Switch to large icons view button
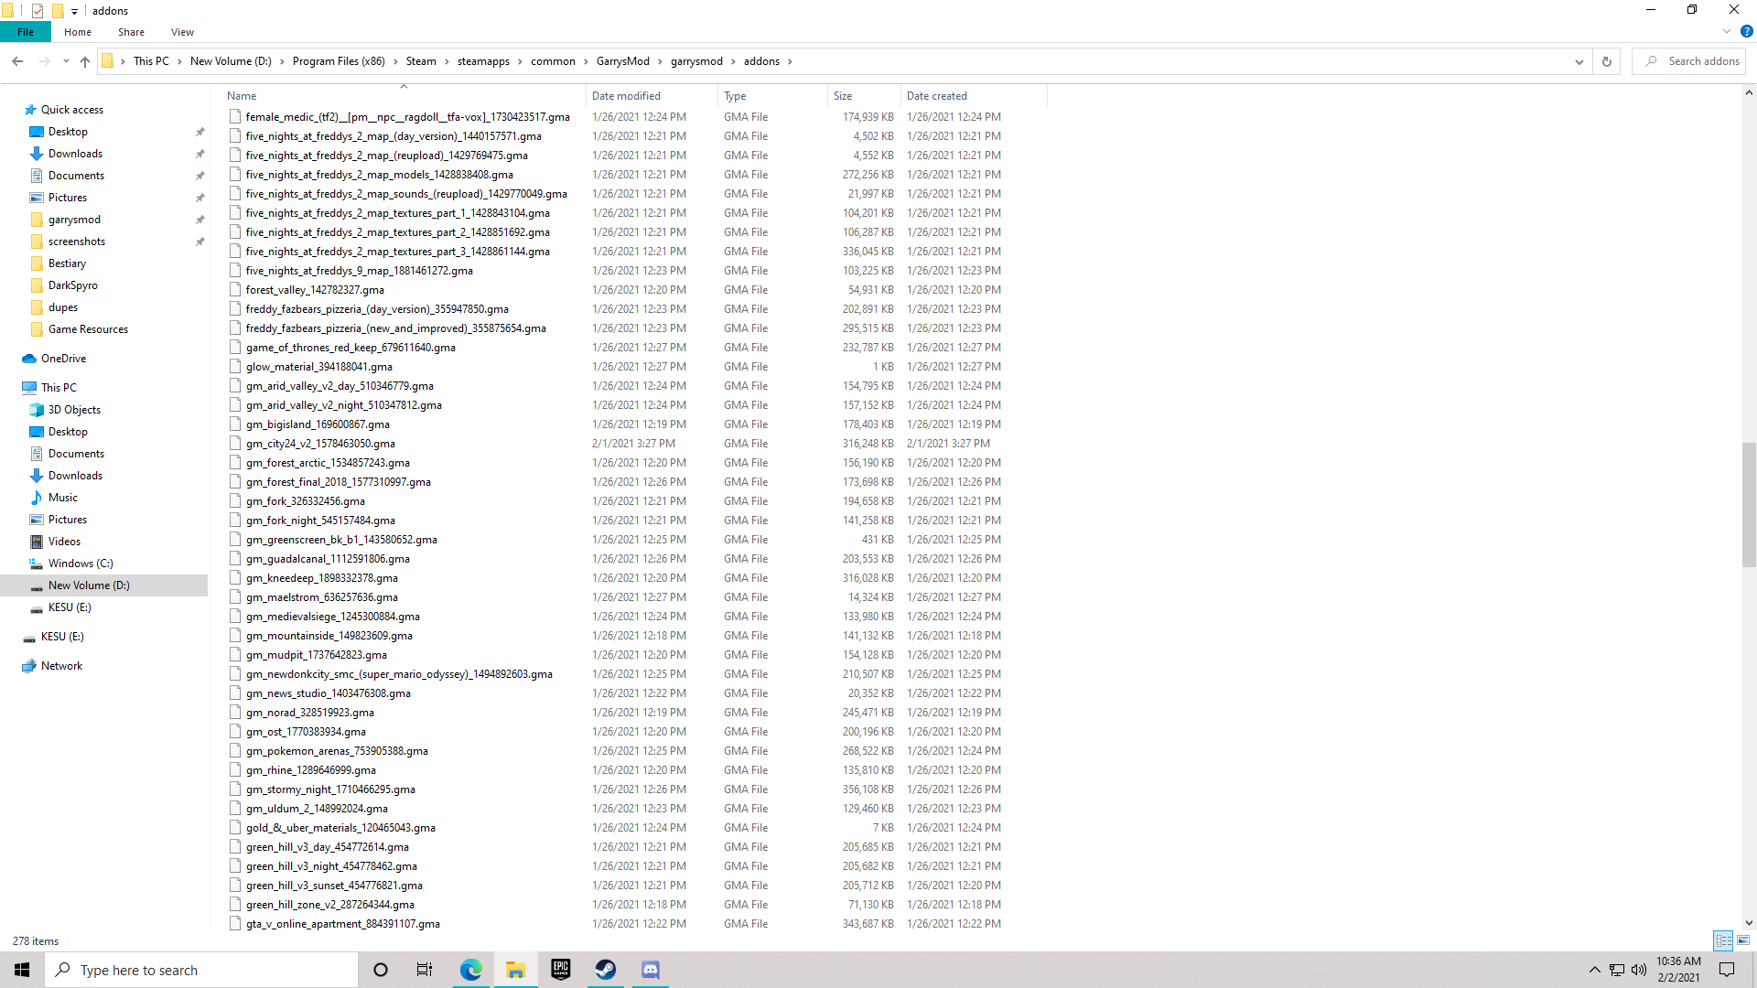Image resolution: width=1757 pixels, height=988 pixels. tap(1743, 940)
